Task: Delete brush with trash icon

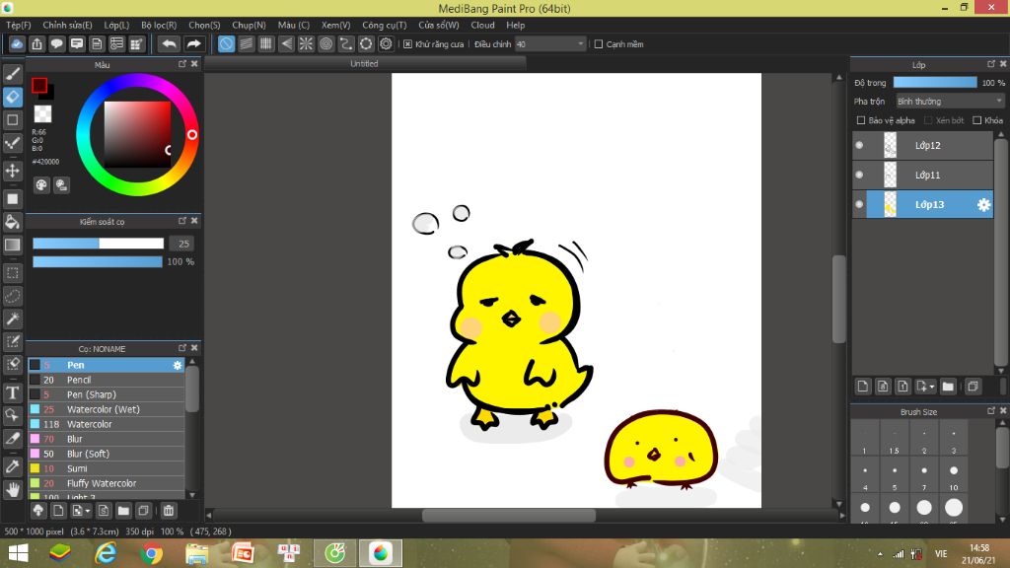Action: click(168, 511)
